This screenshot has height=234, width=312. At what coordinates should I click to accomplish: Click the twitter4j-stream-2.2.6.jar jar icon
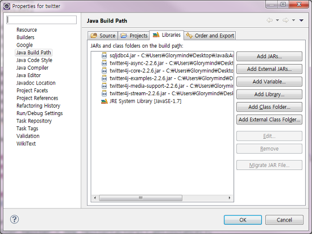(x=104, y=93)
